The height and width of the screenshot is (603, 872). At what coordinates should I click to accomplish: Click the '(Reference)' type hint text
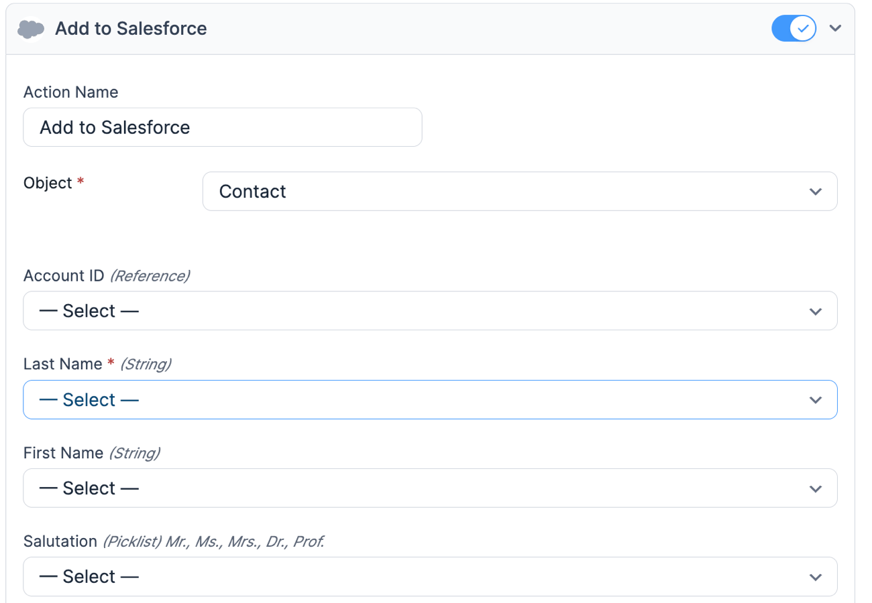[x=150, y=275]
